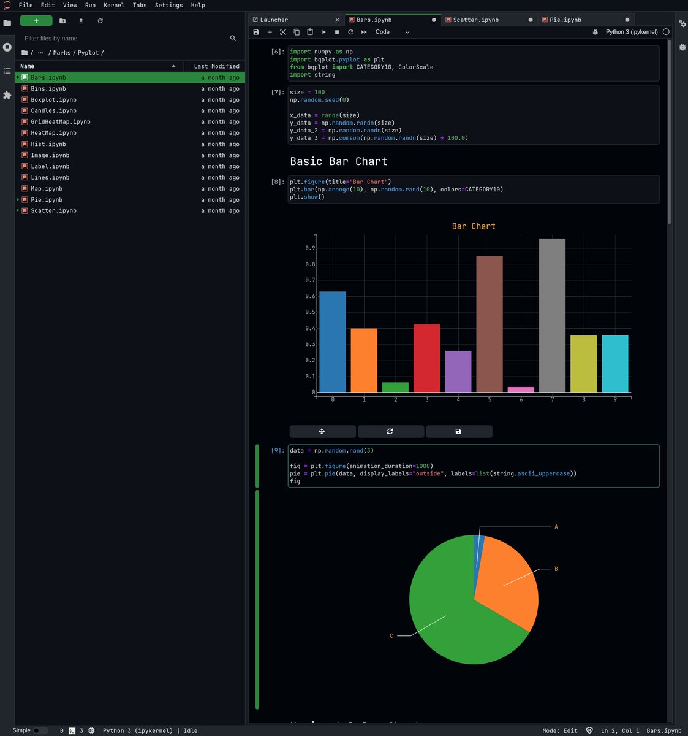Open the Kernel menu
688x736 pixels.
coord(113,5)
